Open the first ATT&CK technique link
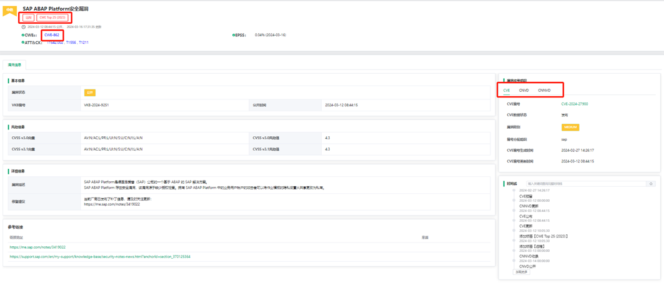Image resolution: width=664 pixels, height=285 pixels. 54,42
